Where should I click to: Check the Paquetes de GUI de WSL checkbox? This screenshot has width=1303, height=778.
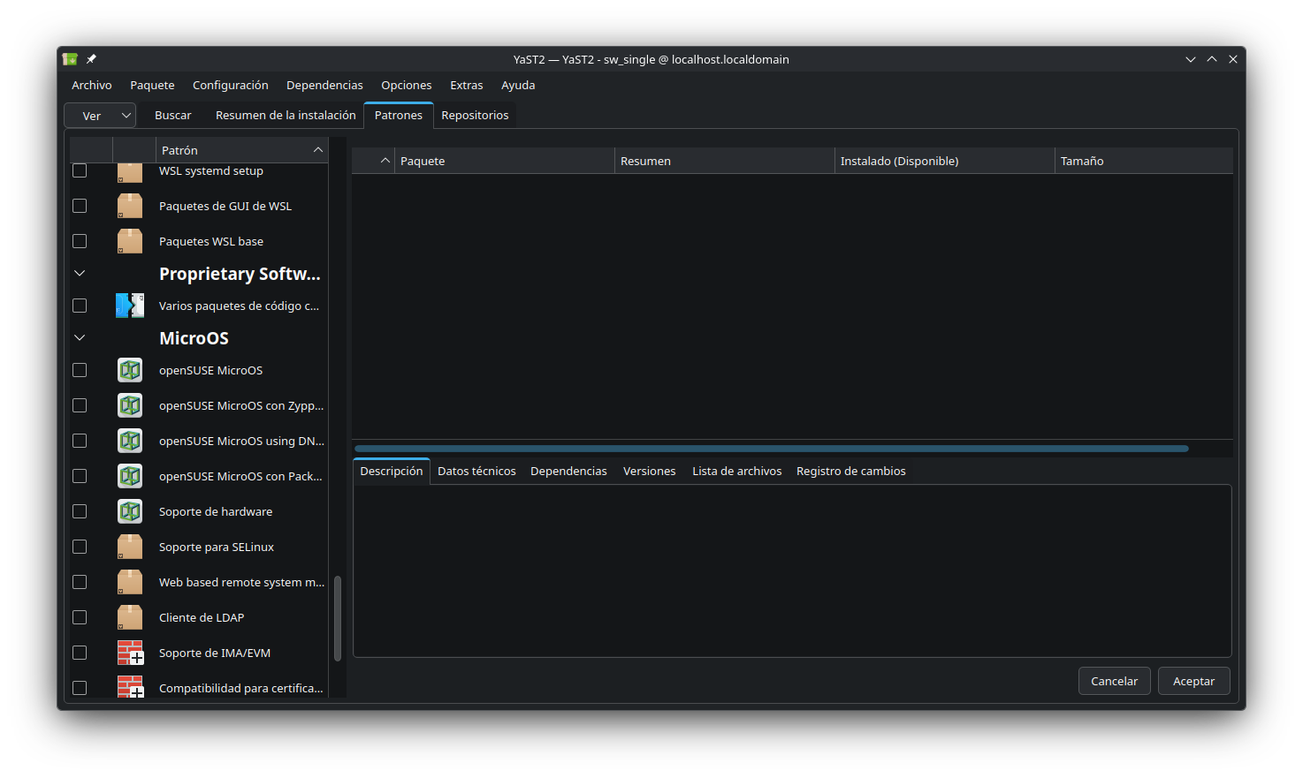click(x=80, y=206)
